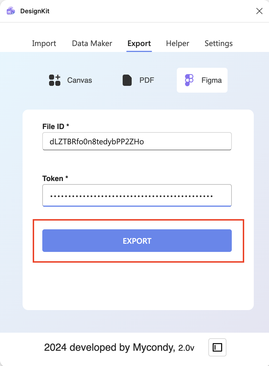The image size is (269, 366).
Task: Toggle the sidebar panel icon in footer
Action: pos(217,347)
